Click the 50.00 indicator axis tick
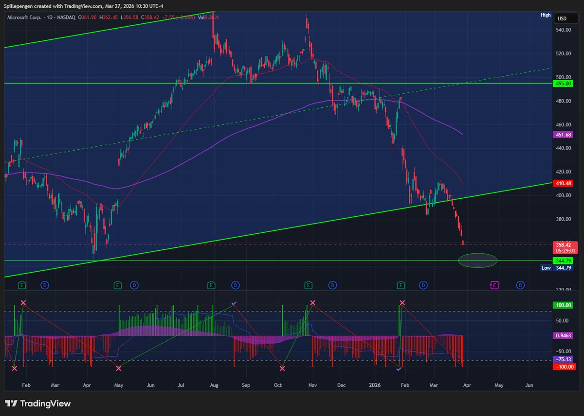Image resolution: width=584 pixels, height=416 pixels. pyautogui.click(x=562, y=321)
